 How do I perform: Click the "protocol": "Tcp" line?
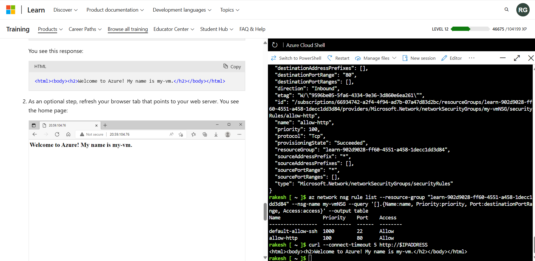click(300, 136)
